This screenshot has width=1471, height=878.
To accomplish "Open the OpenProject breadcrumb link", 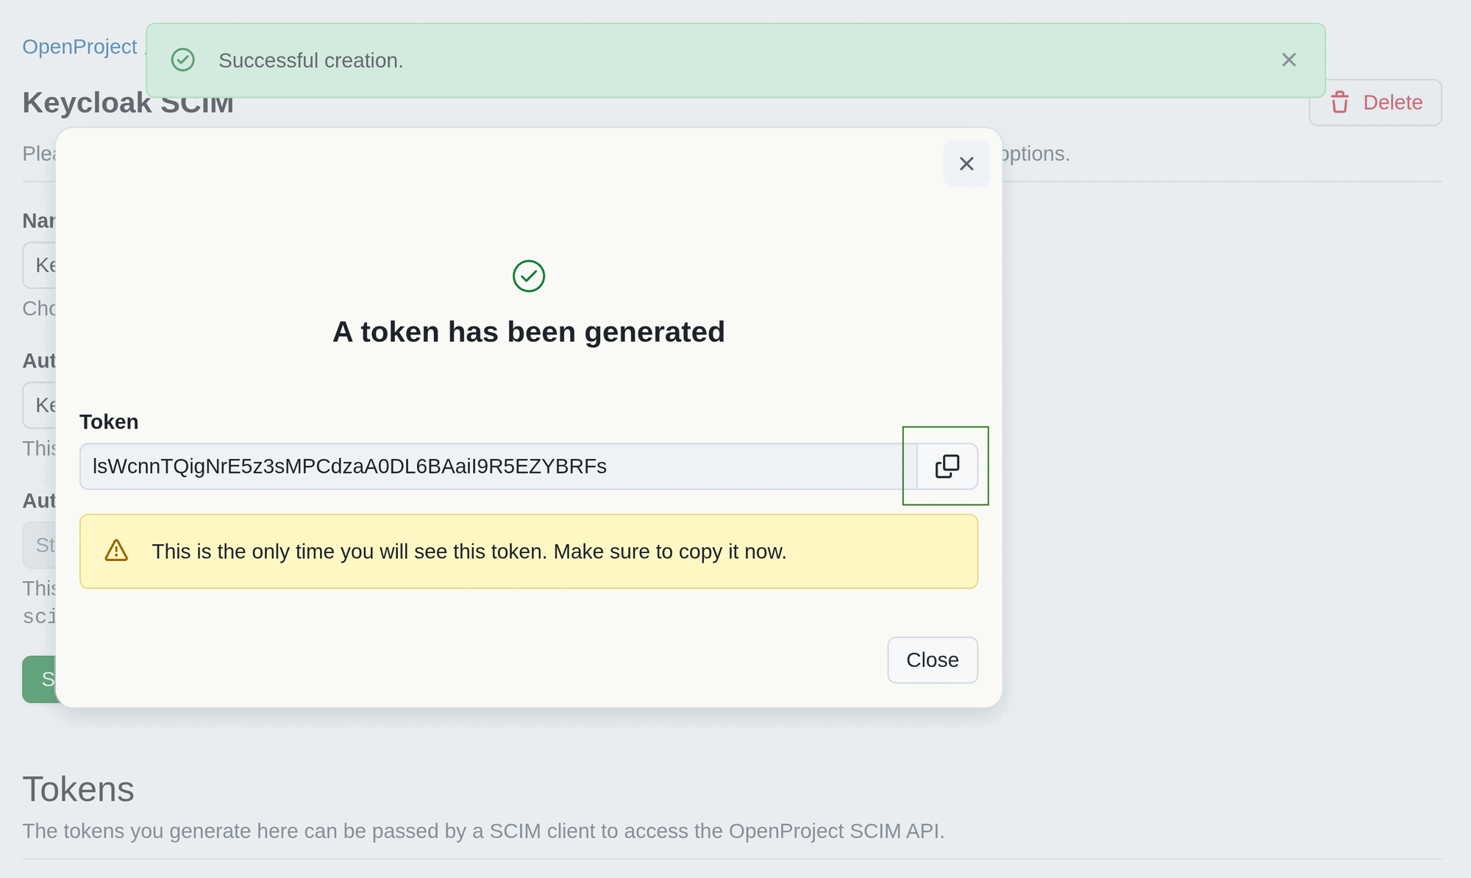I will 80,46.
